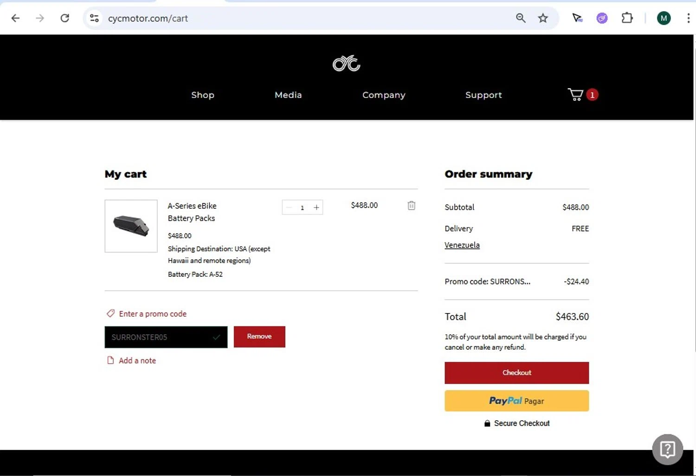696x476 pixels.
Task: Open the Support menu
Action: (483, 95)
